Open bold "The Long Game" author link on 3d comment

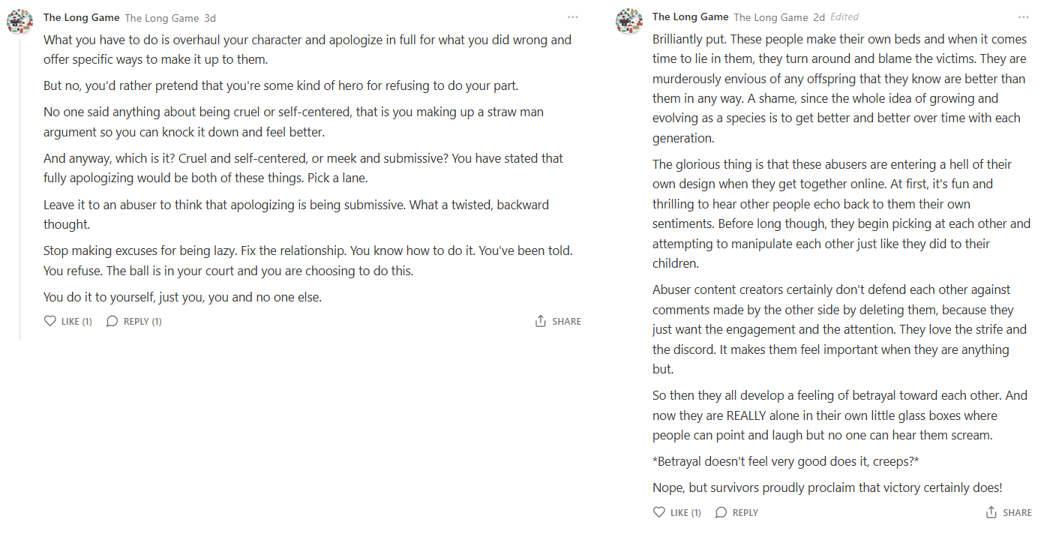[82, 17]
